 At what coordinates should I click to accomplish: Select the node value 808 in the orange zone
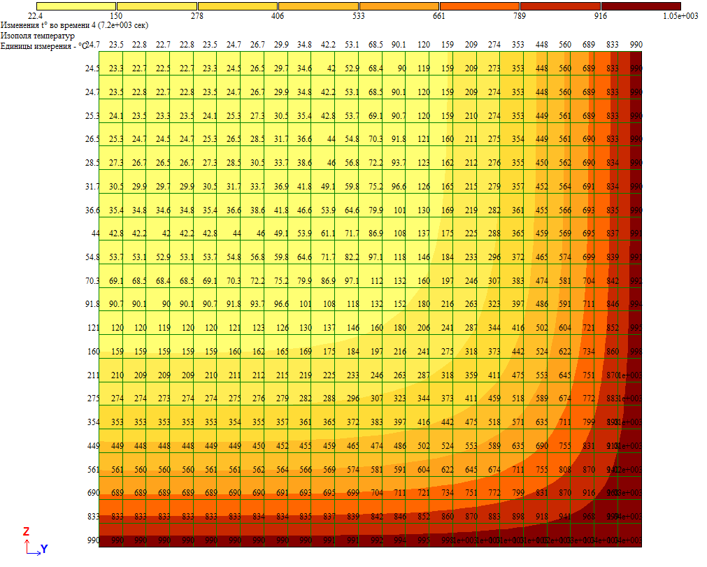(x=565, y=471)
